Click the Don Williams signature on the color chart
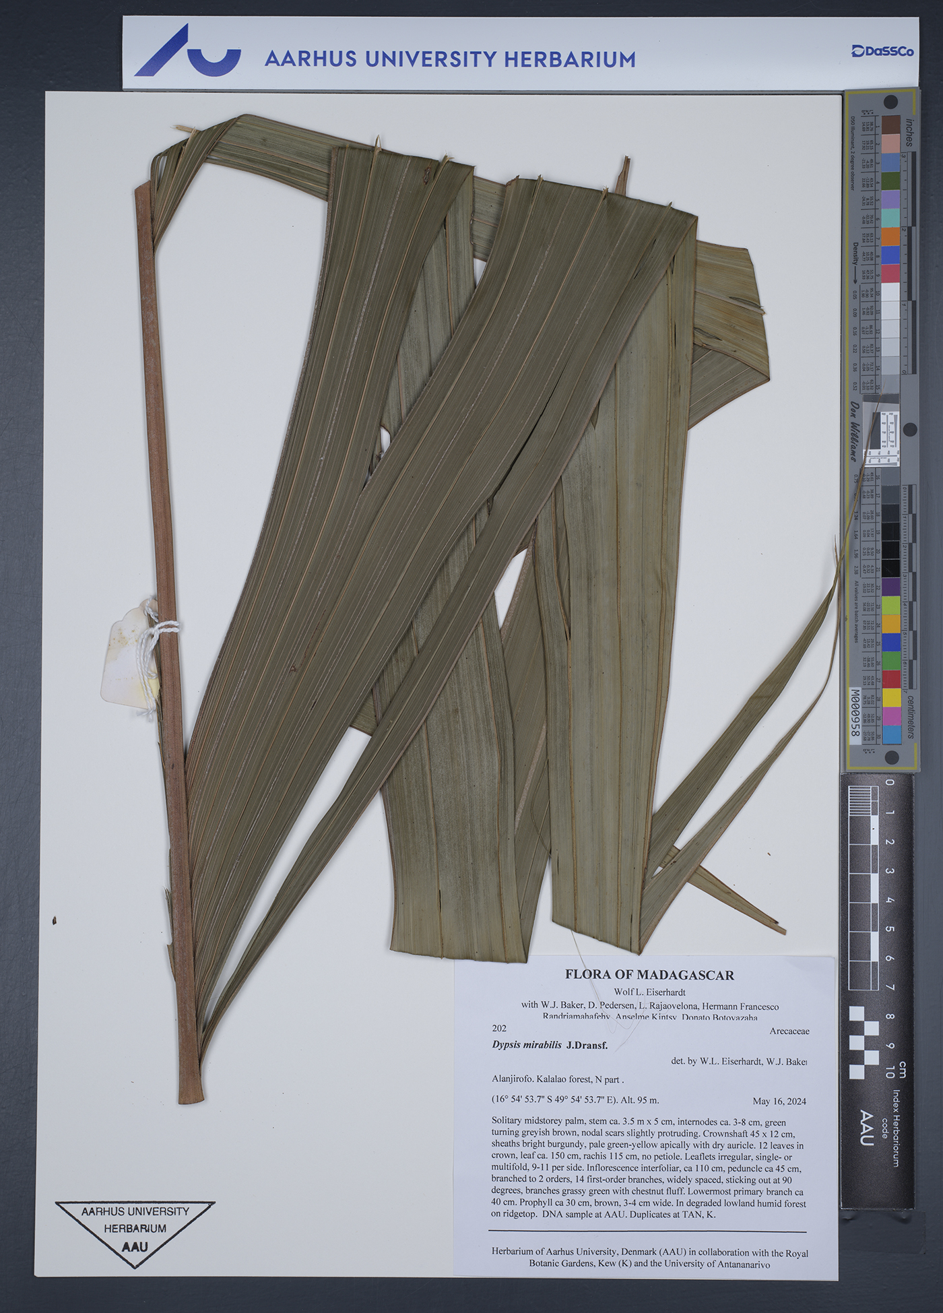The width and height of the screenshot is (943, 1313). coord(855,432)
